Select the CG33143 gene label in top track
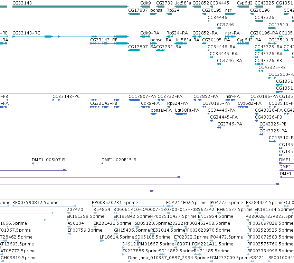The width and height of the screenshot is (294, 263). pos(22,3)
